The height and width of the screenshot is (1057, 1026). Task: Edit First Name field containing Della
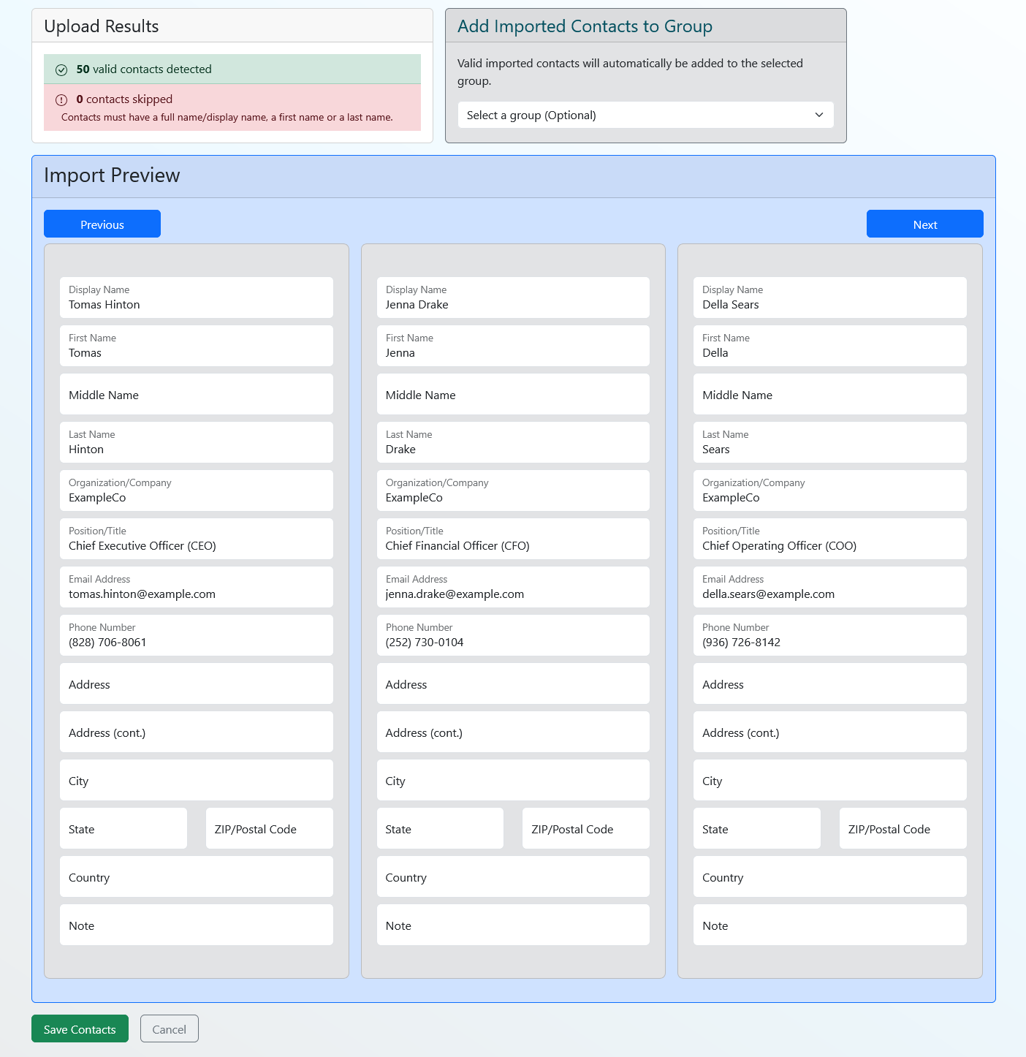coord(830,346)
